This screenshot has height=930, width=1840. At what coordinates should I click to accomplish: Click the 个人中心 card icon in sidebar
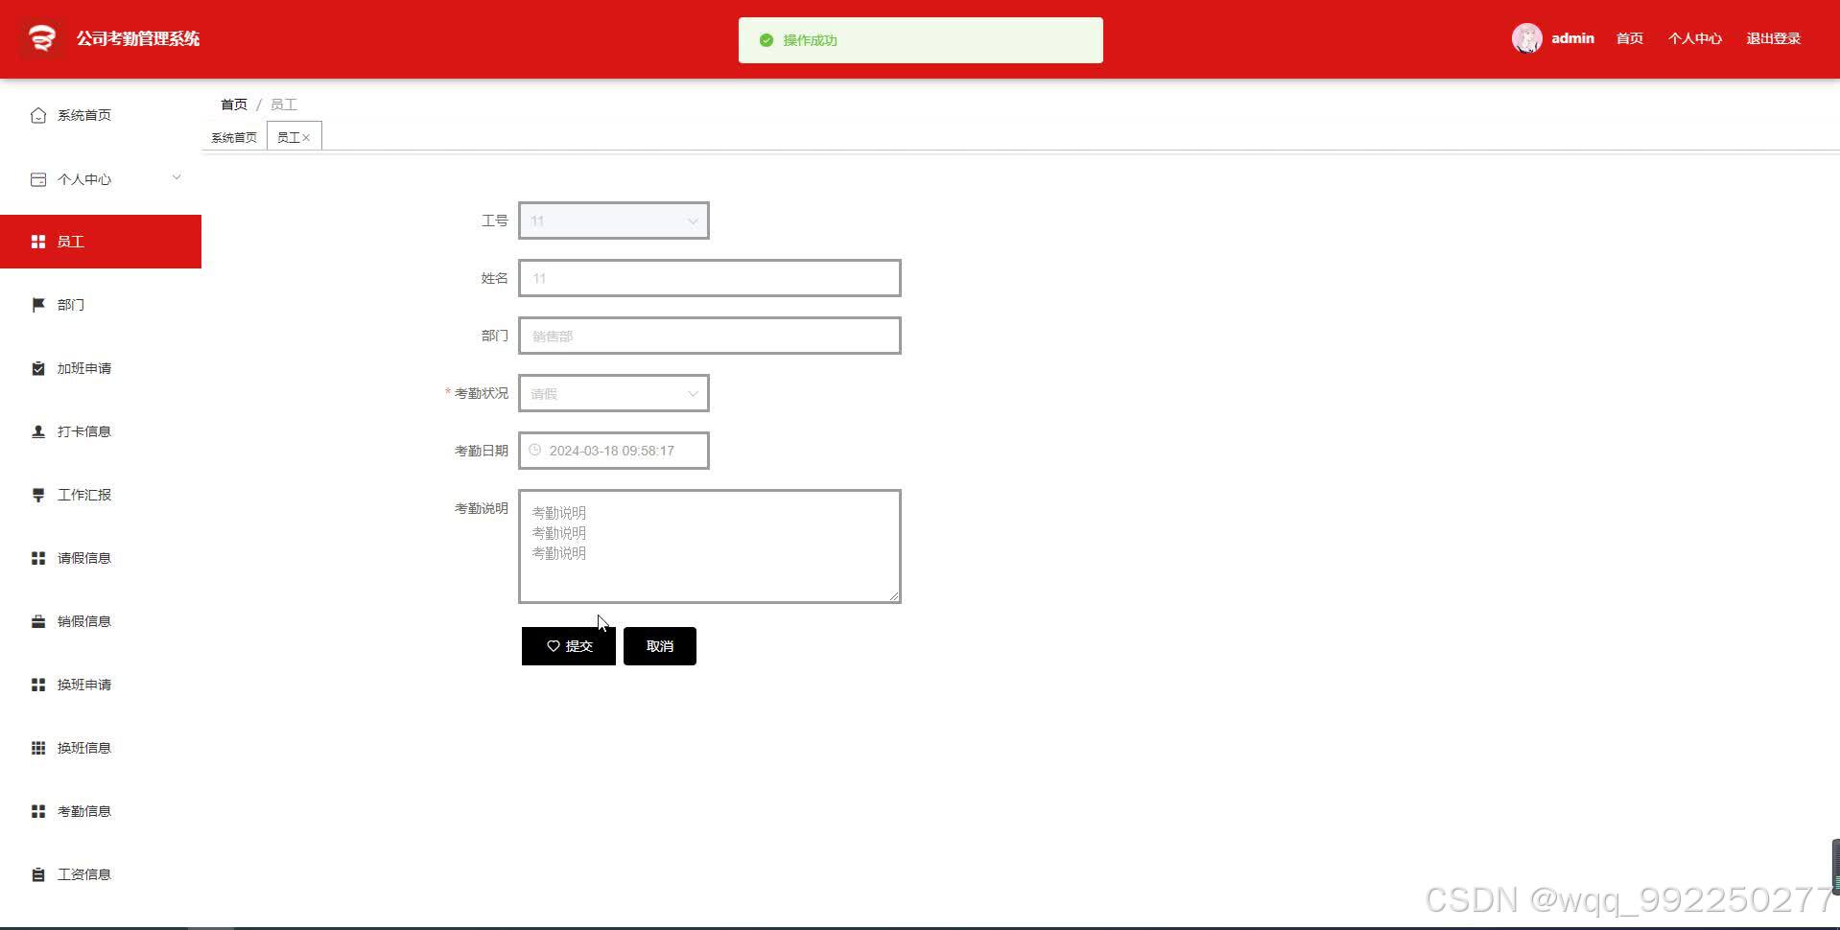[x=38, y=179]
